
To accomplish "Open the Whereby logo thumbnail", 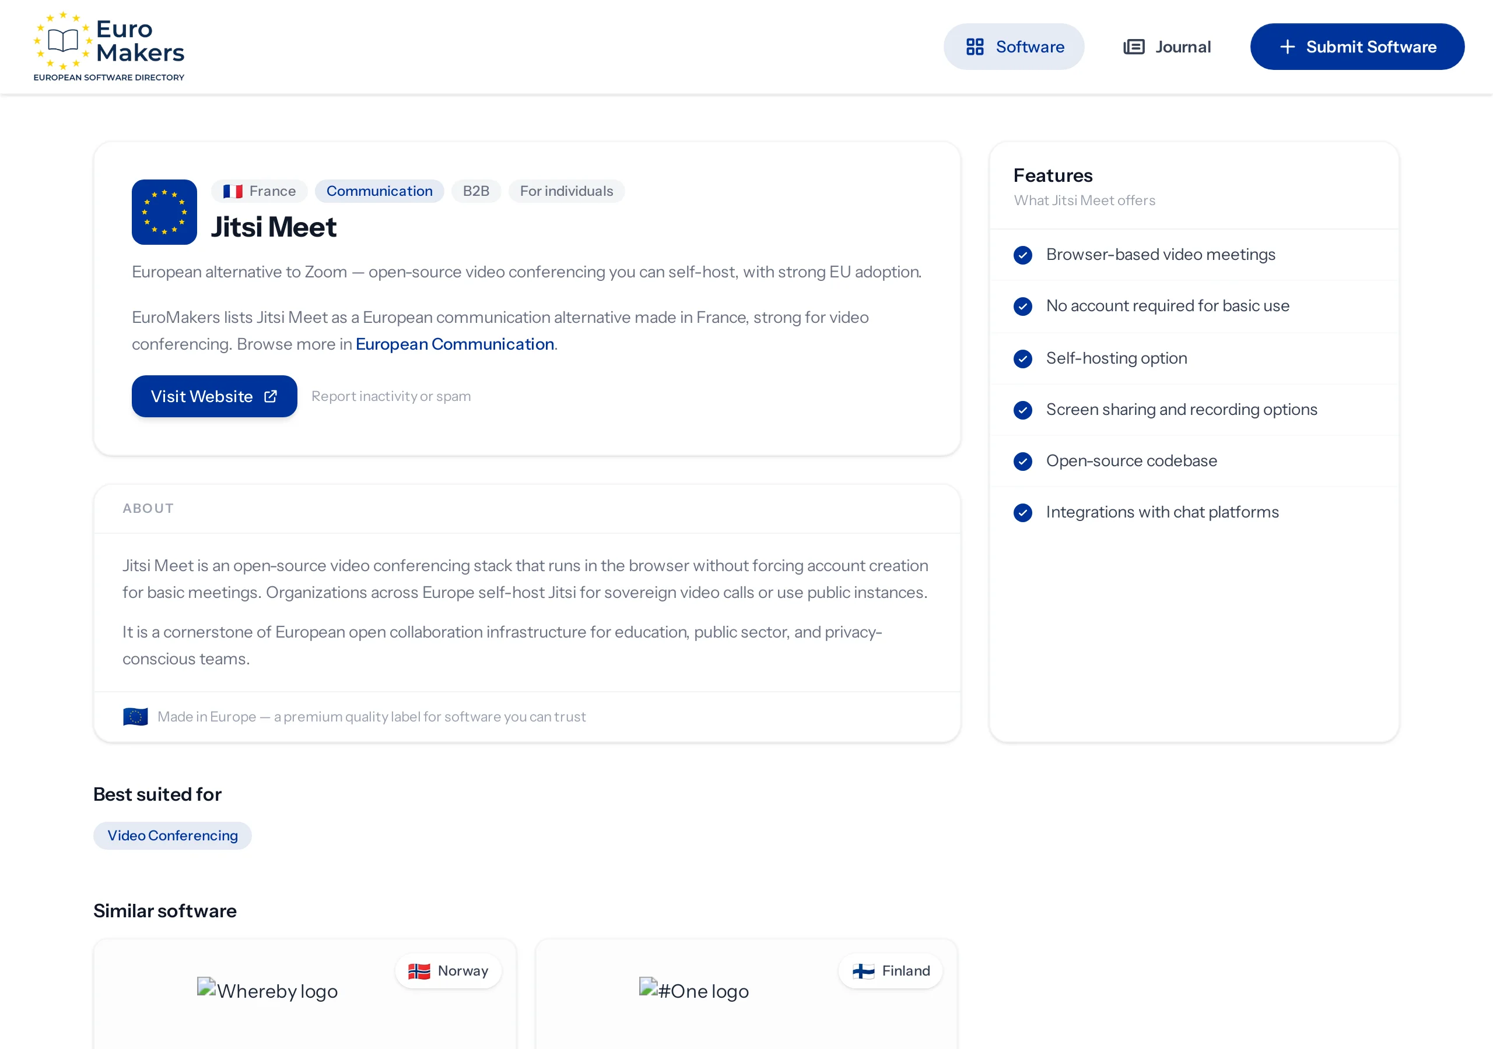I will tap(267, 991).
